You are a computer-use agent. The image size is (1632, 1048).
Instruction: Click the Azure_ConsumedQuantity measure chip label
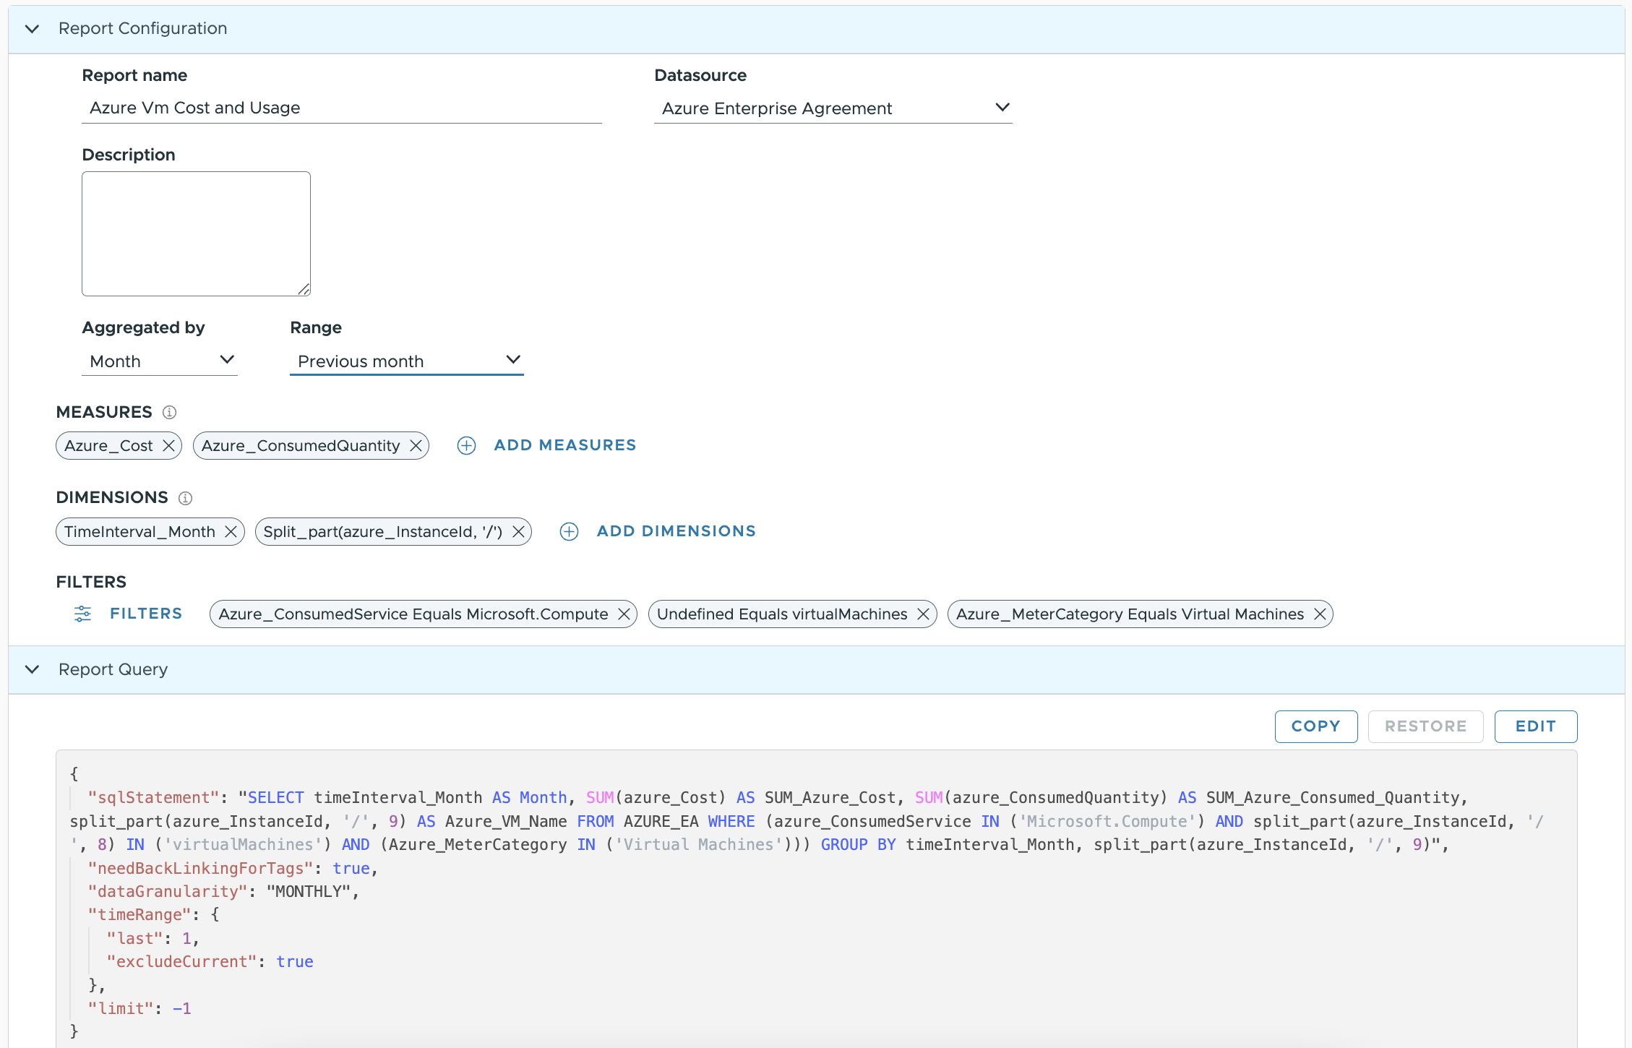click(x=301, y=446)
